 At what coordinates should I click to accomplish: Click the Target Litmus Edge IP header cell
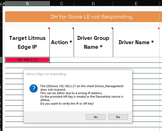[27, 42]
